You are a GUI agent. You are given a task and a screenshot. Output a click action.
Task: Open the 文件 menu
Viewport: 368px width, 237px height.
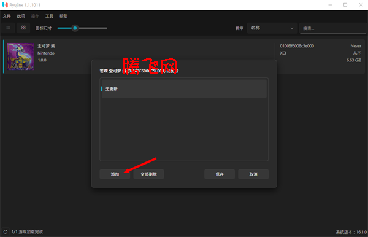7,16
